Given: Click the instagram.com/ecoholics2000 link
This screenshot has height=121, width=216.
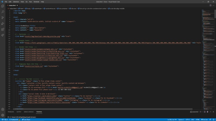Looking at the screenshot, I should click(45, 100).
